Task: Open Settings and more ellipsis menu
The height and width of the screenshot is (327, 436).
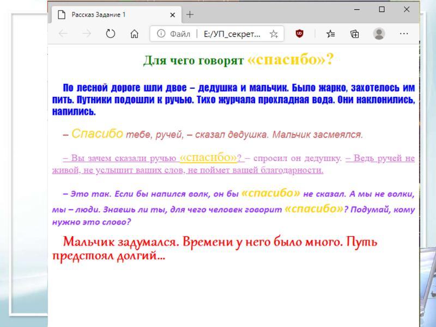Action: [x=404, y=34]
